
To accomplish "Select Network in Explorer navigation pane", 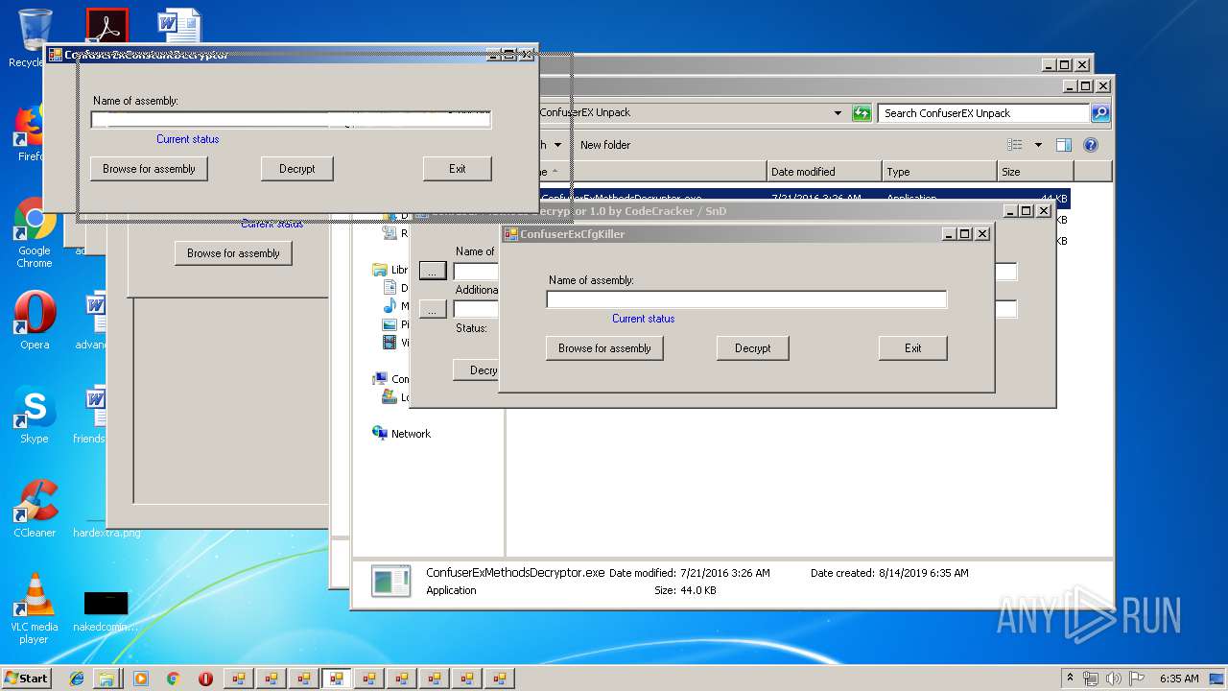I will point(411,434).
